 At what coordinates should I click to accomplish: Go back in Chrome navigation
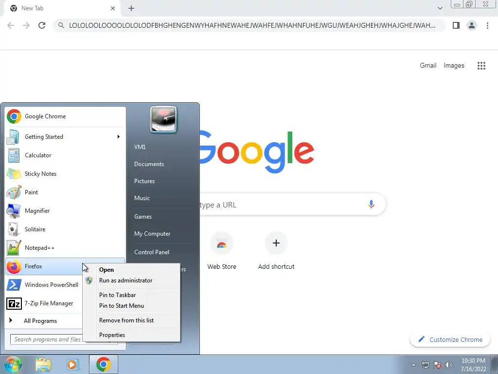point(11,25)
